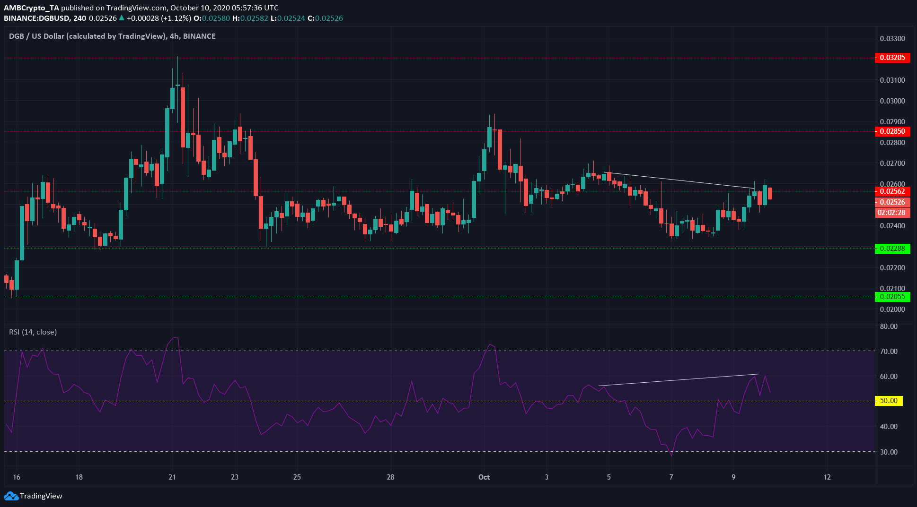This screenshot has height=507, width=917.
Task: Click the 16 date label on time axis
Action: pos(17,477)
